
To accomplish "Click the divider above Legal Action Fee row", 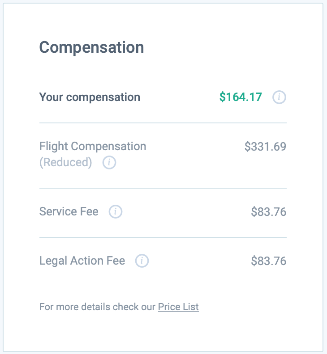I will [163, 237].
